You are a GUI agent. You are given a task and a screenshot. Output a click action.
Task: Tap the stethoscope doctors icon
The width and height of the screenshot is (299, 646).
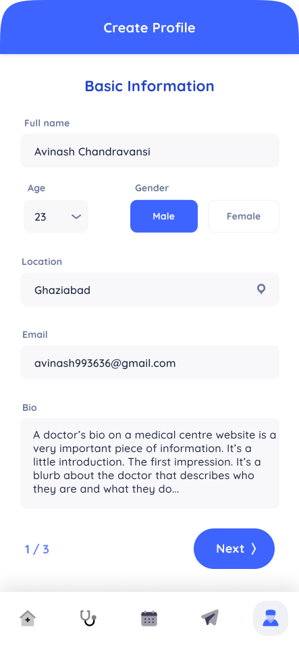coord(88,618)
